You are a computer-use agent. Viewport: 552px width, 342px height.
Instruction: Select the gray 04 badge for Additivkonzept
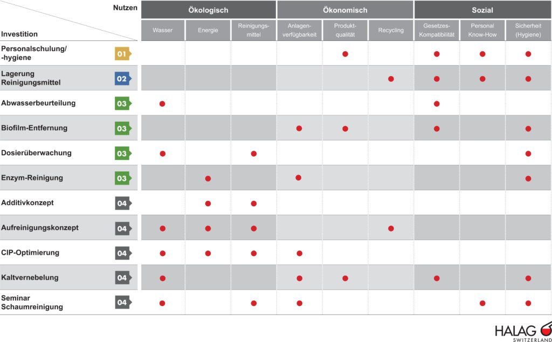[122, 204]
